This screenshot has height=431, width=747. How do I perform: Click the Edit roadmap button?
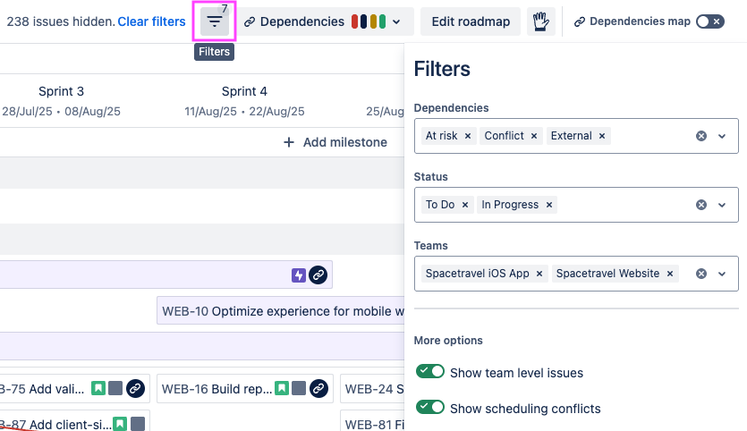471,21
